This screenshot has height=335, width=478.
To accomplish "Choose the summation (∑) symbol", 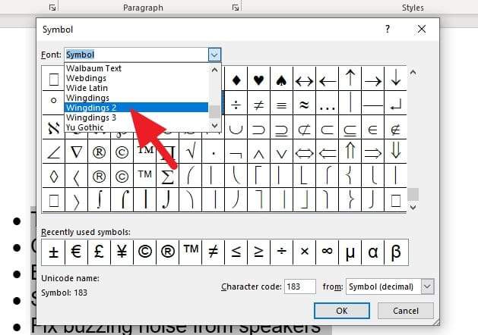I will (168, 176).
